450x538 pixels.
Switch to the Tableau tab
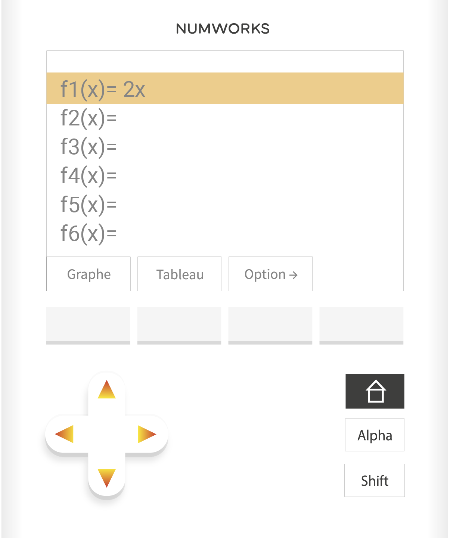pyautogui.click(x=179, y=274)
